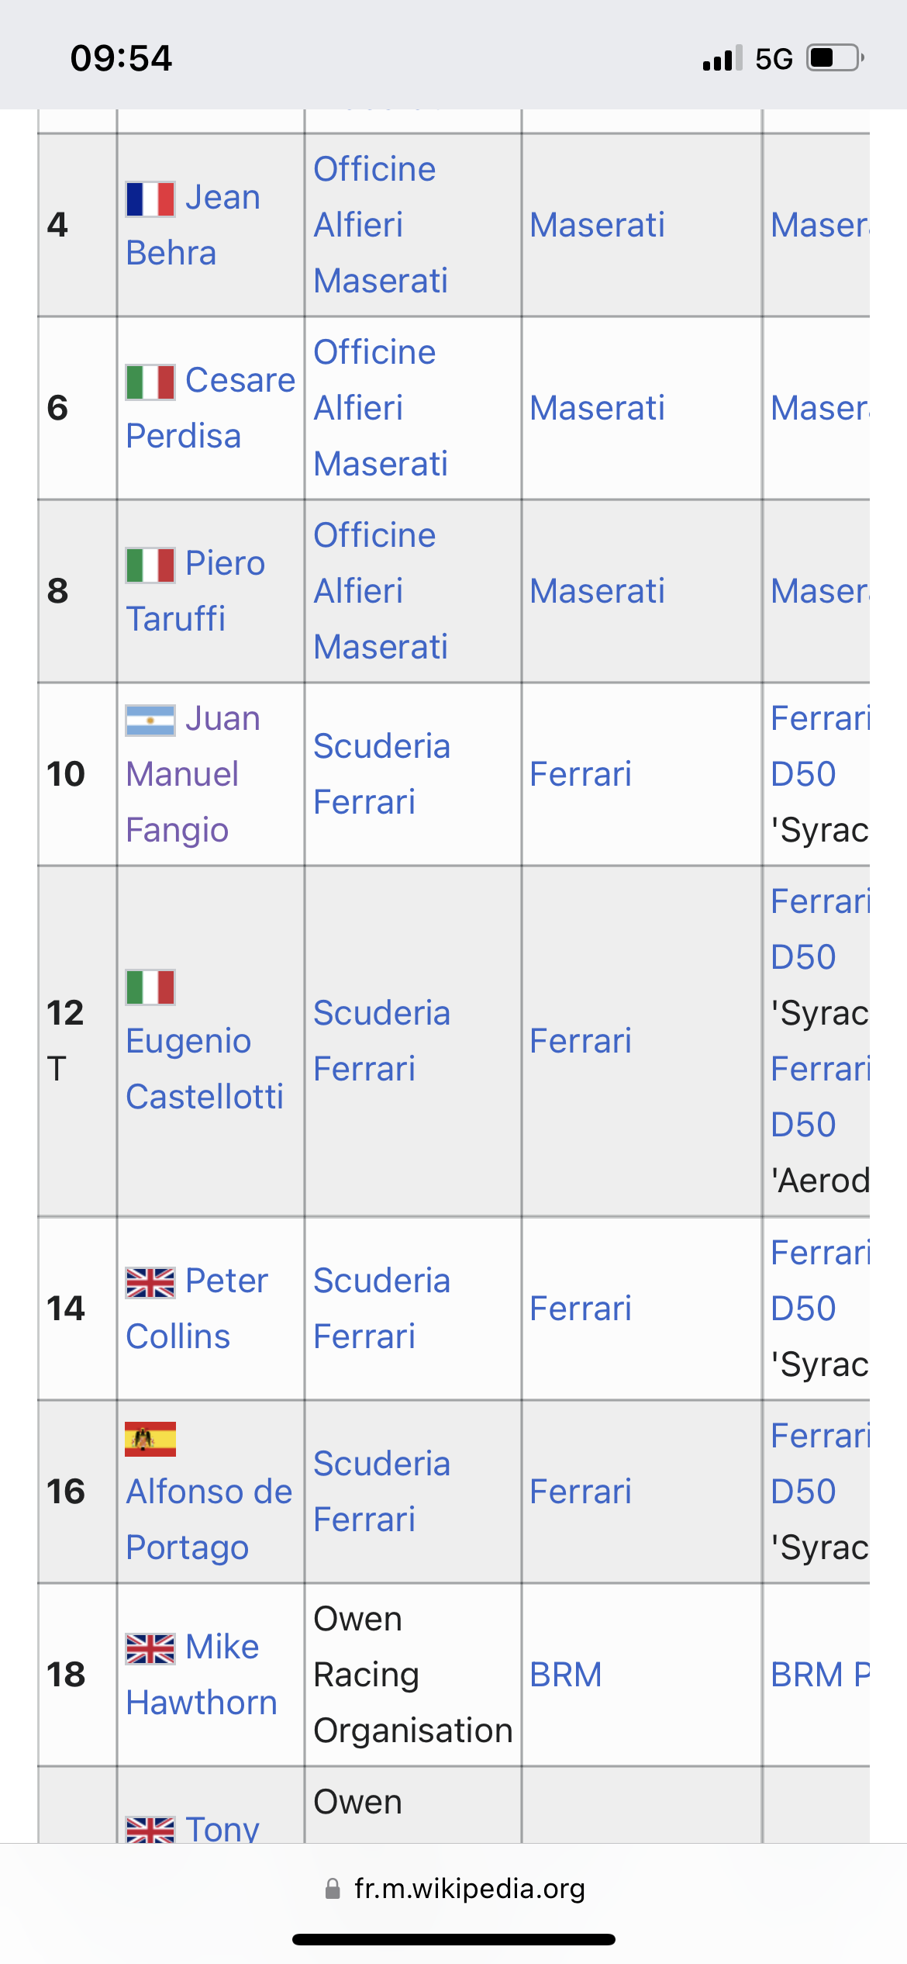Viewport: 907px width, 1964px height.
Task: Tap the French flag beside Jean Behra
Action: 150,199
